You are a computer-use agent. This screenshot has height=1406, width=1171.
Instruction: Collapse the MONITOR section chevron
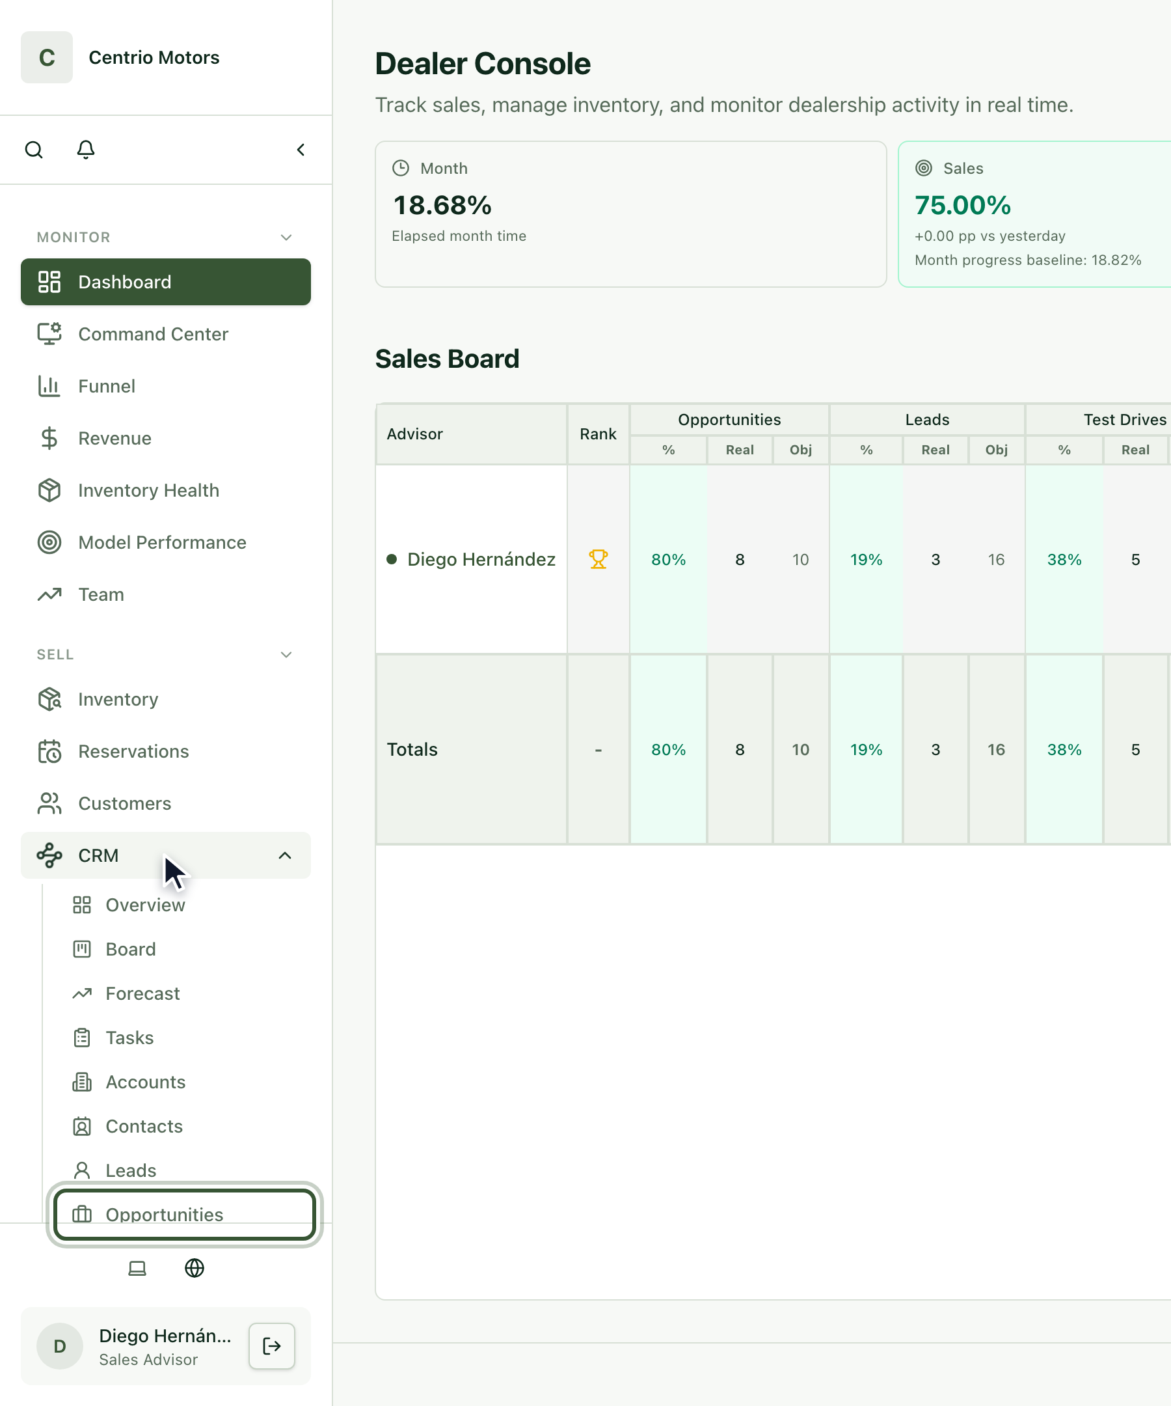[286, 237]
